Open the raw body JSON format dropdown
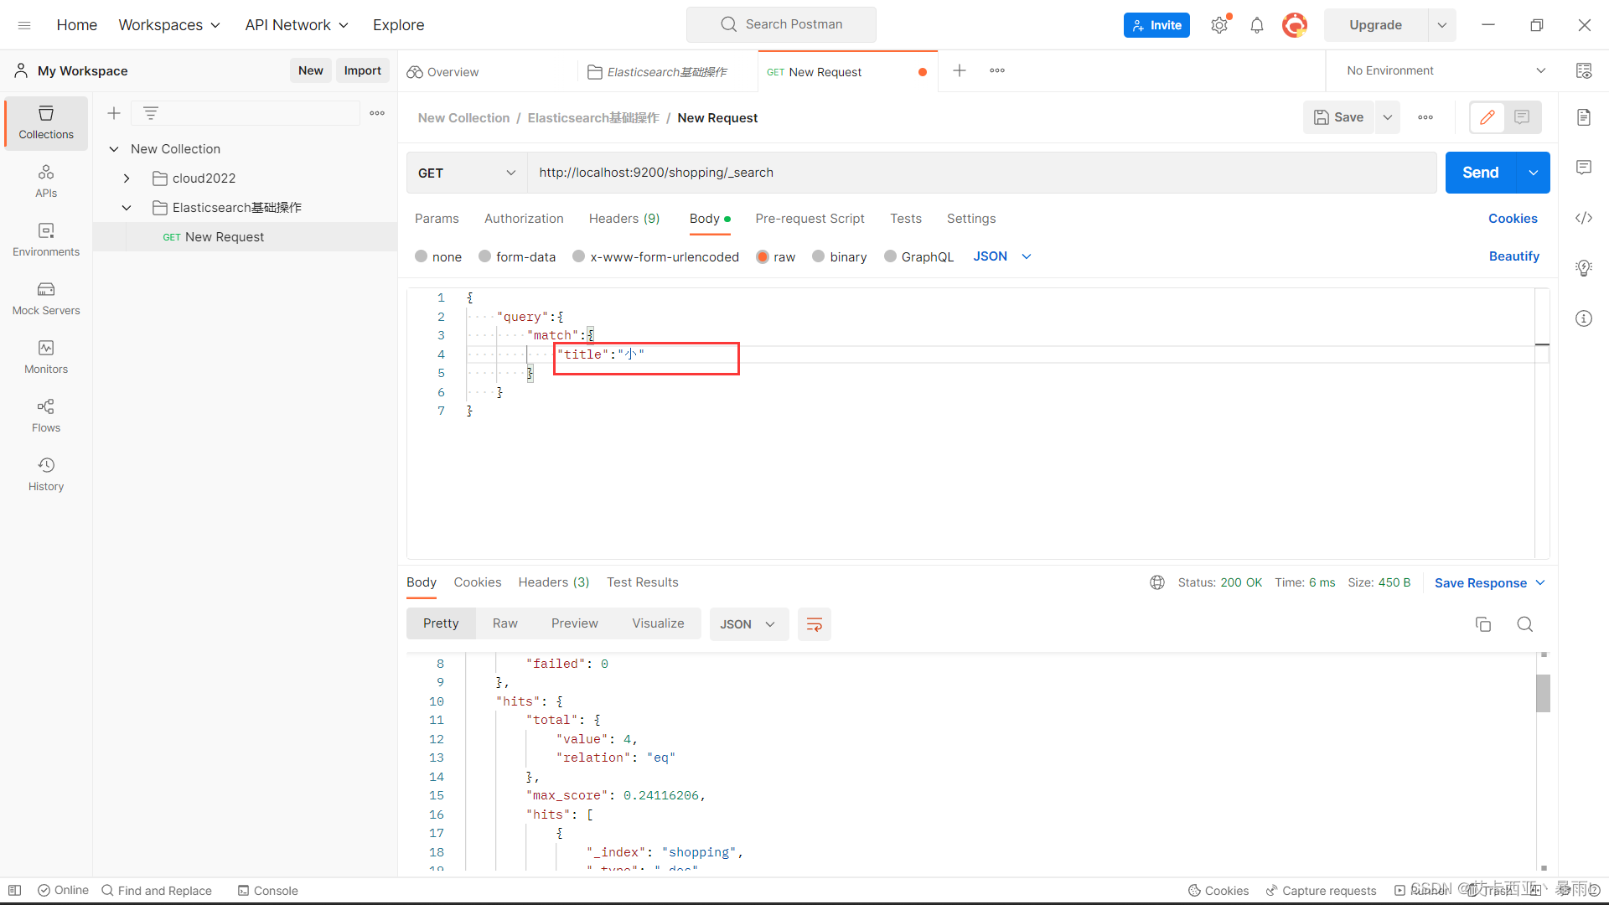The height and width of the screenshot is (905, 1609). [x=1002, y=256]
